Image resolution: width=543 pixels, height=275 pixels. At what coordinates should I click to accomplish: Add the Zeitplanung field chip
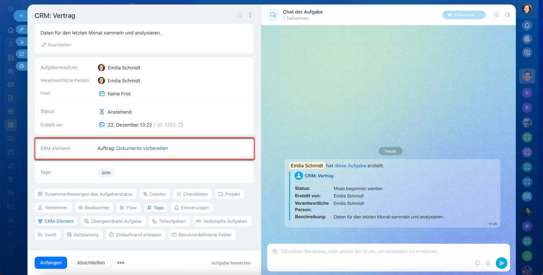click(83, 235)
